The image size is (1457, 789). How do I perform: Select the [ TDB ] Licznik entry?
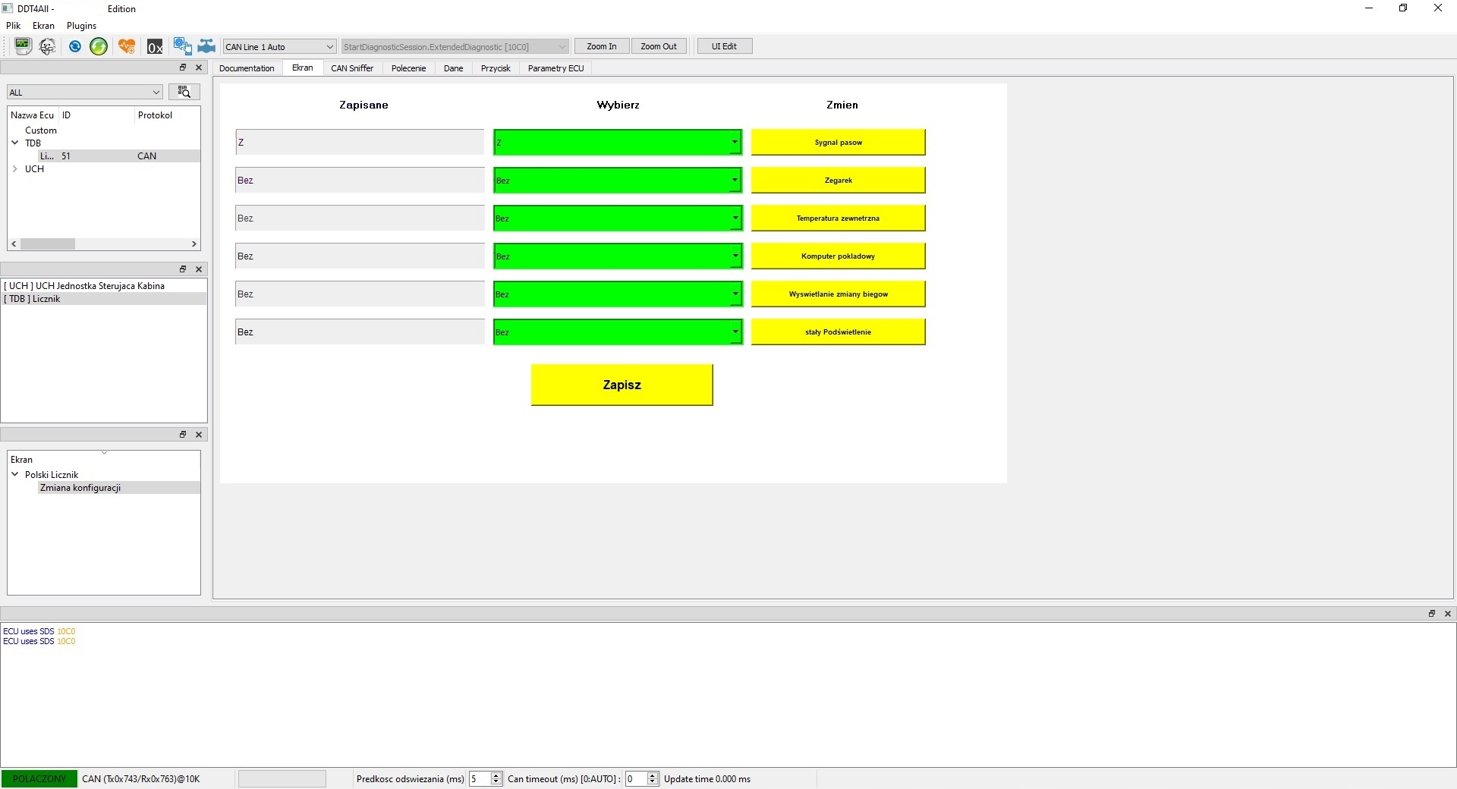[x=104, y=299]
